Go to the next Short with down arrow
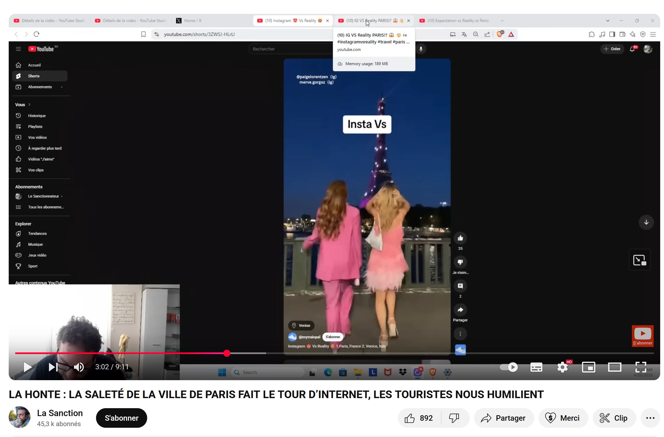The width and height of the screenshot is (664, 437). pos(646,222)
